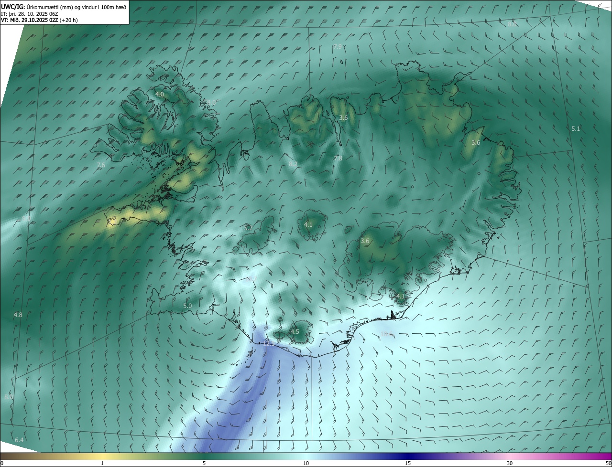Click the 10.7 value label
612x467 pixels.
coord(251,279)
